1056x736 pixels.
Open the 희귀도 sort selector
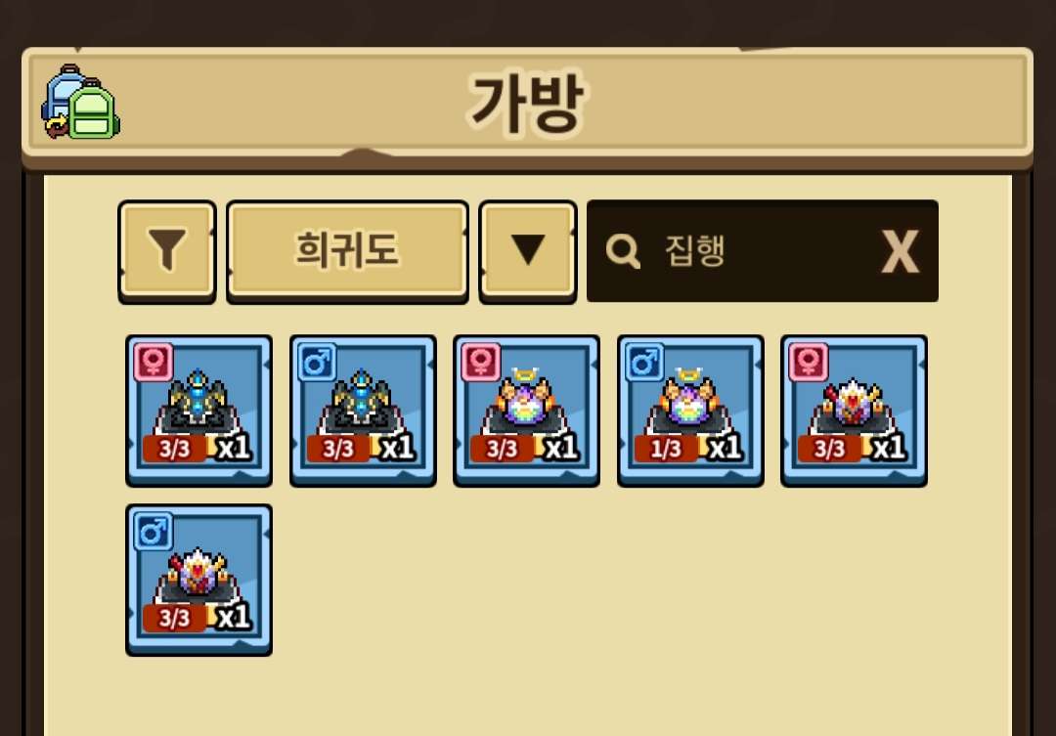pos(347,251)
